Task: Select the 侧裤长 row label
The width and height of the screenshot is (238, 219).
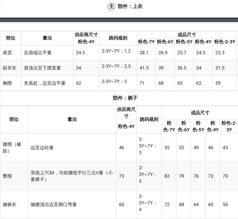Action: tap(10, 204)
